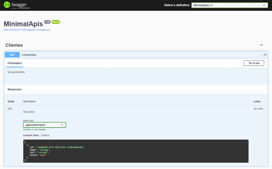Open the application/json media type dropdown
This screenshot has width=272, height=169.
click(x=45, y=125)
